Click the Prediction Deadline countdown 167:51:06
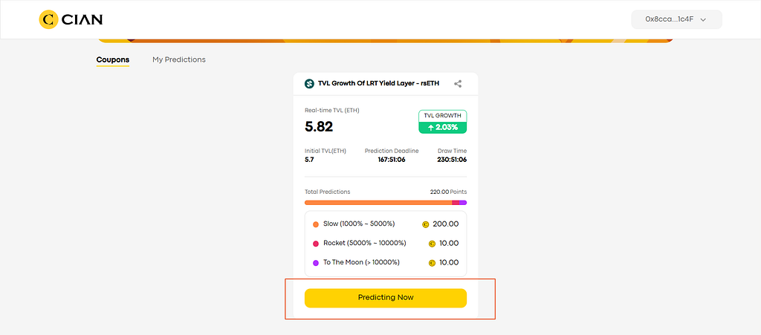Screen dimensions: 761x335 392,160
